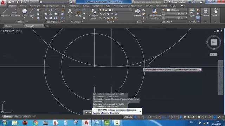This screenshot has height=126, width=225.
Task: Open the Вставка ribbon tab
Action: [23, 6]
